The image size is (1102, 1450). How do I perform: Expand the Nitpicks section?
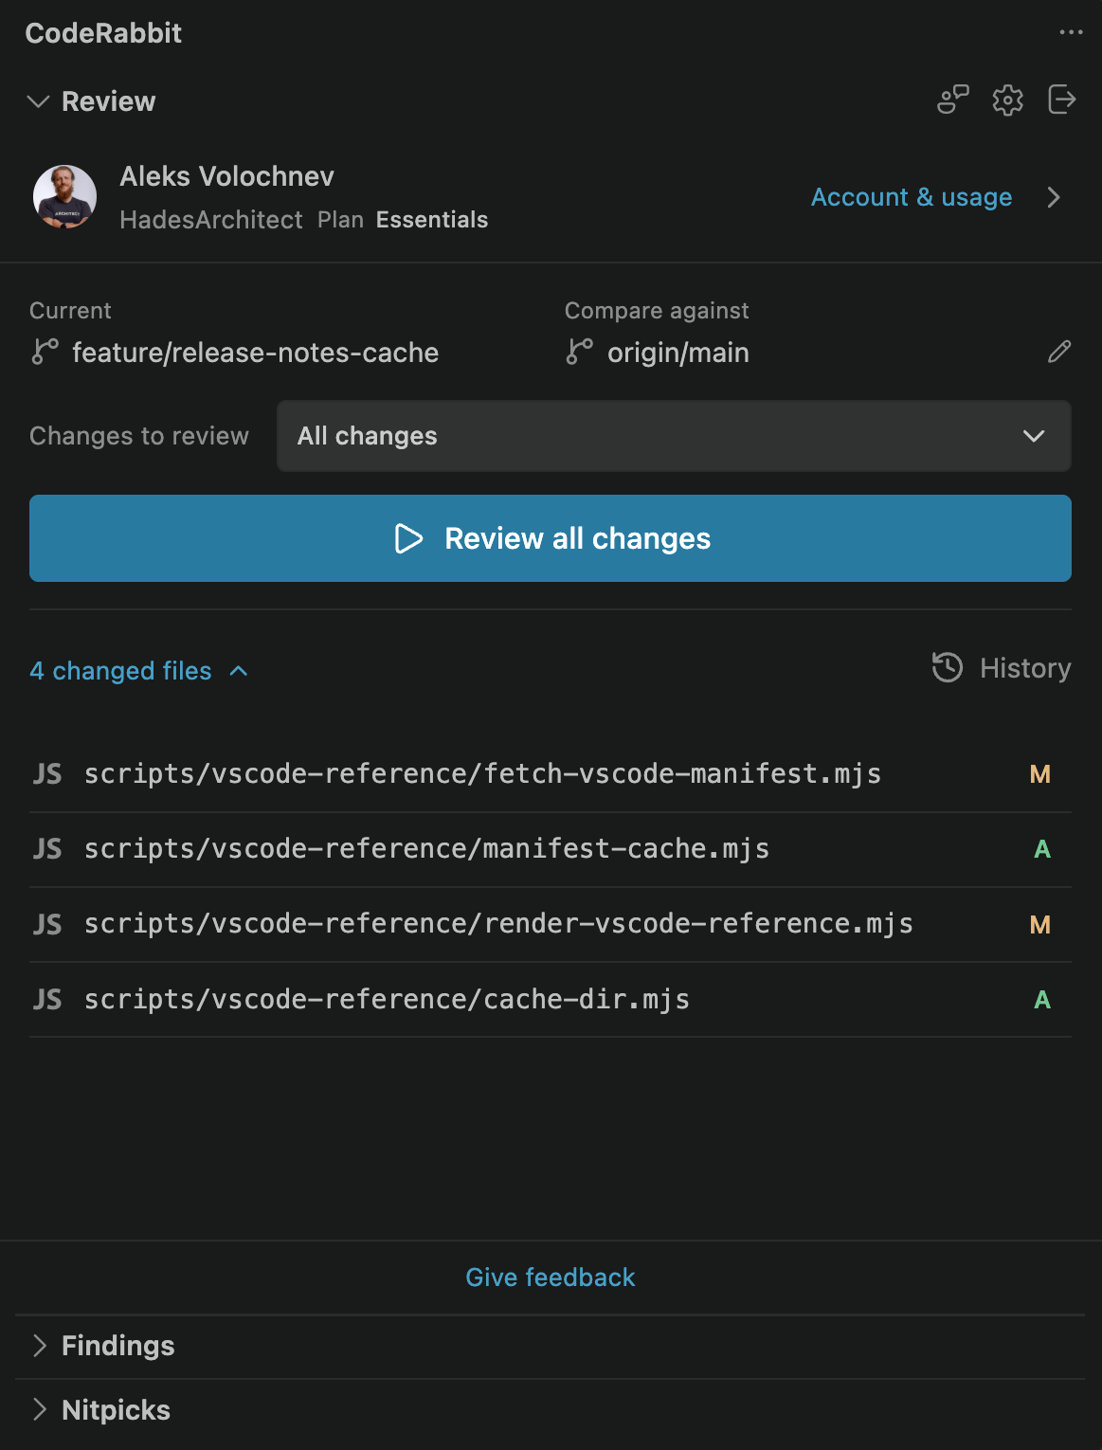[x=551, y=1410]
